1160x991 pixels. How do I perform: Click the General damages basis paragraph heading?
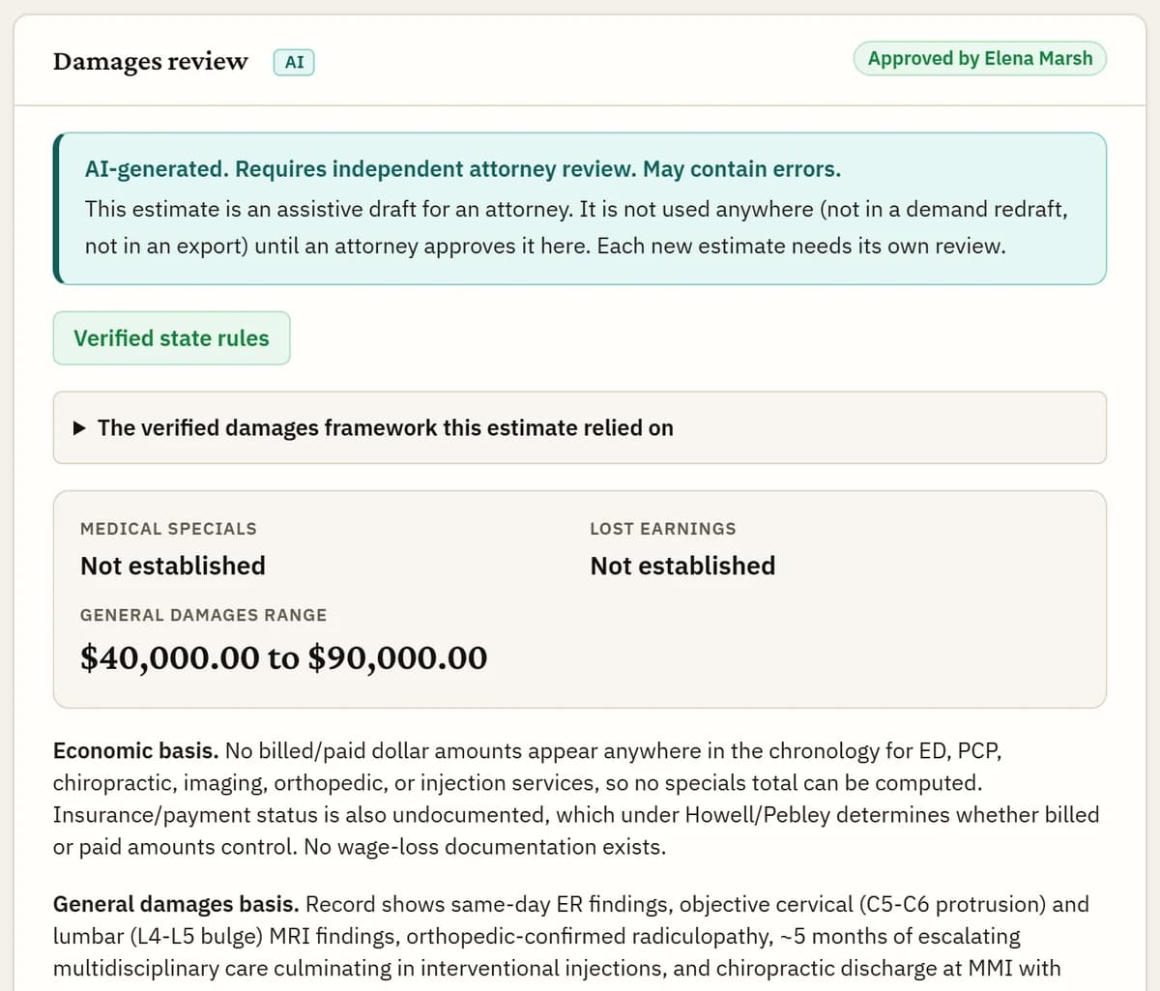tap(176, 905)
